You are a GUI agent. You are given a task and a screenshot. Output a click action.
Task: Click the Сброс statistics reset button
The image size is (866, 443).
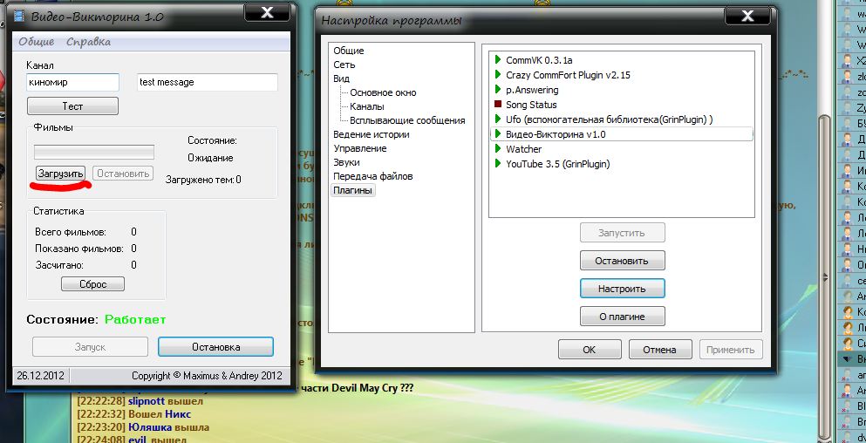point(92,284)
